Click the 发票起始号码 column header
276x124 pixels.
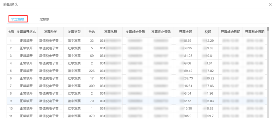135,32
